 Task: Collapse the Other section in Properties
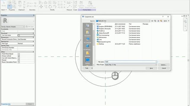(x=33, y=52)
